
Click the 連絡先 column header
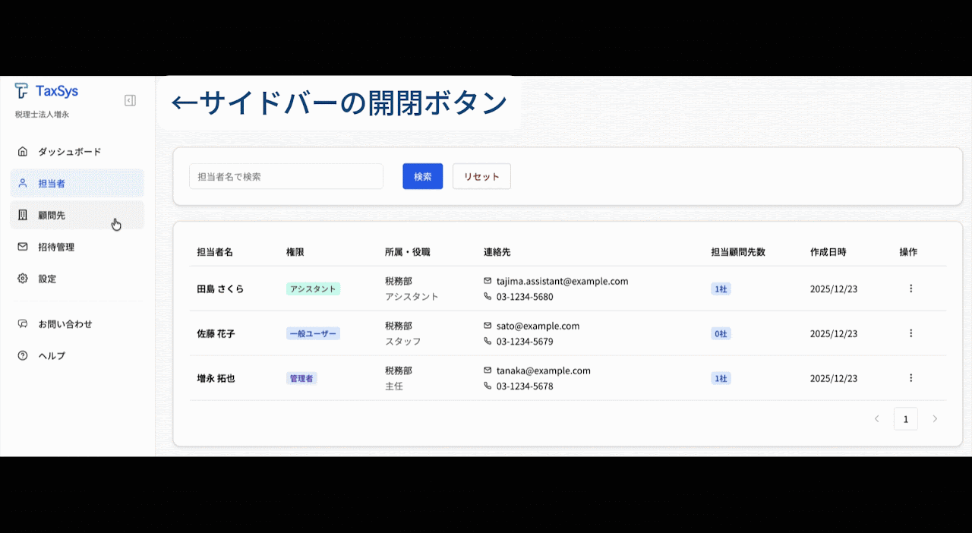click(497, 252)
